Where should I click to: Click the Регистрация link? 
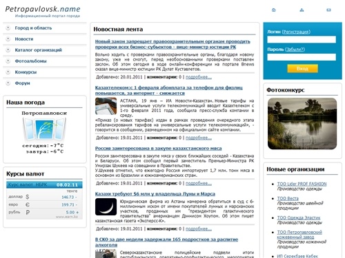[296, 32]
